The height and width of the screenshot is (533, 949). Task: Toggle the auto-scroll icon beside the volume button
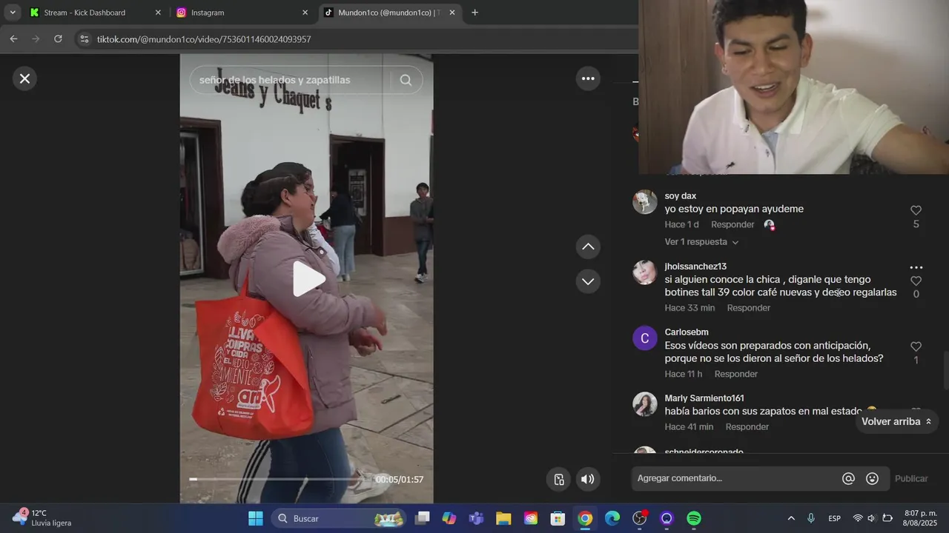[560, 479]
